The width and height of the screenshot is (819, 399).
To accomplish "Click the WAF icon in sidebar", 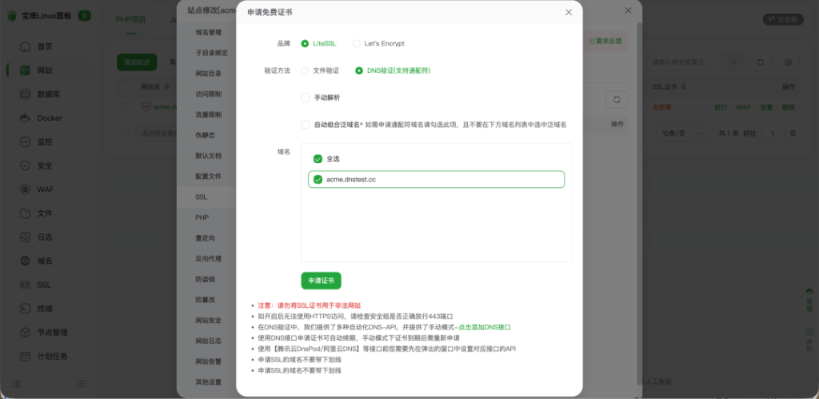I will point(25,190).
